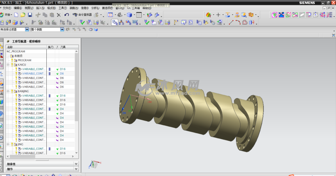Click the 刀具 column header
The image size is (336, 176).
pyautogui.click(x=63, y=47)
